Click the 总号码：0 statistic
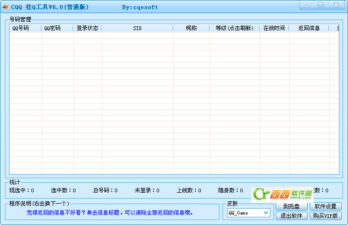The image size is (348, 225). [x=105, y=190]
